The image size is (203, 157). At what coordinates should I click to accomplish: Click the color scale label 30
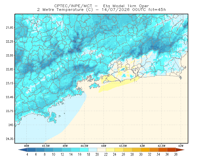point(141,154)
